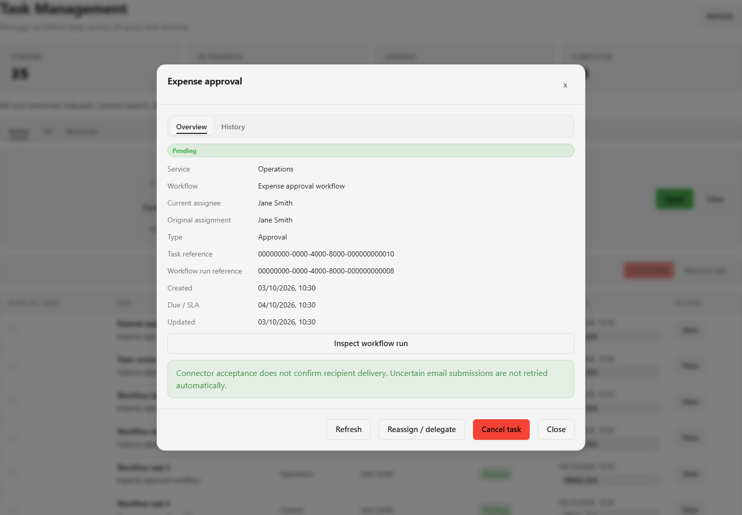Click Jane Smith next to Current assignee
The image size is (742, 515).
point(275,203)
